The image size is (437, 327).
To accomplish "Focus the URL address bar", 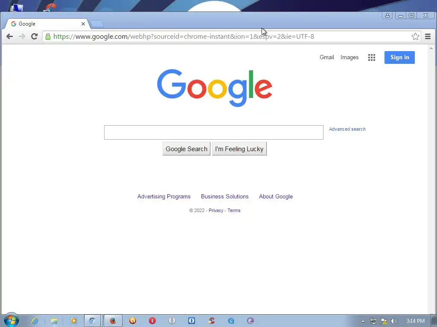I will pos(231,37).
